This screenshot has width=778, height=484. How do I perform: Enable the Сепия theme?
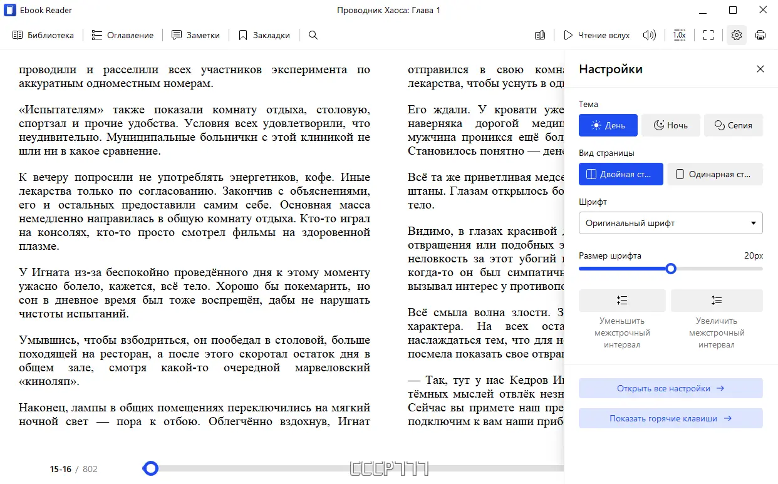(733, 125)
